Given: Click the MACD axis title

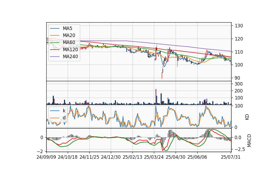Looking at the screenshot, I should pos(249,140).
